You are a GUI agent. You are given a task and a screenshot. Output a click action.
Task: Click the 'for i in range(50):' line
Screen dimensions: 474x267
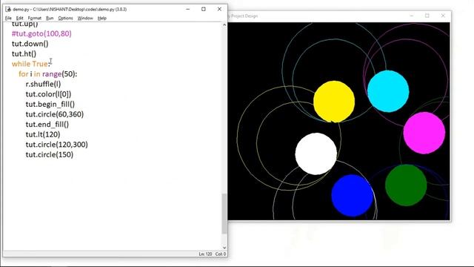47,74
